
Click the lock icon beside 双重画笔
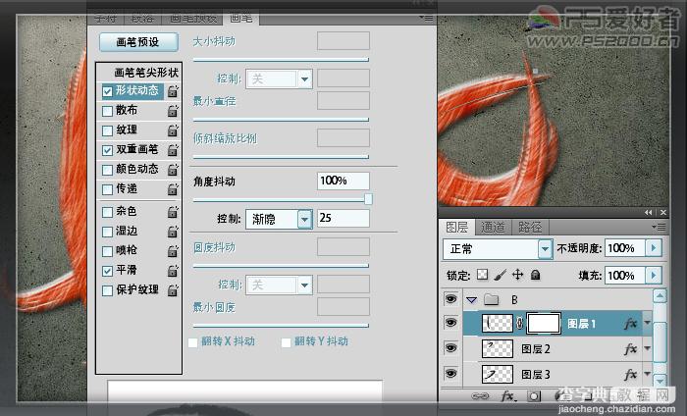(x=173, y=150)
